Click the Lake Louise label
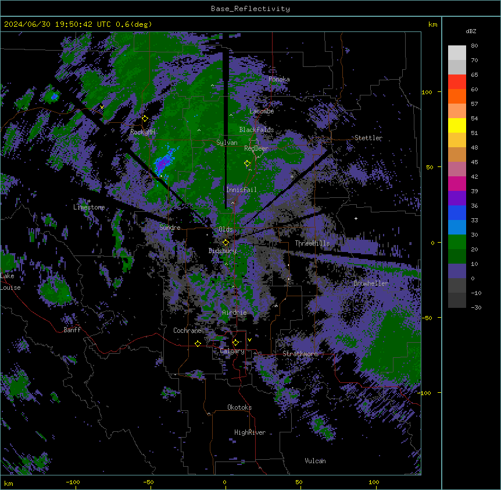The height and width of the screenshot is (490, 501). click(10, 282)
